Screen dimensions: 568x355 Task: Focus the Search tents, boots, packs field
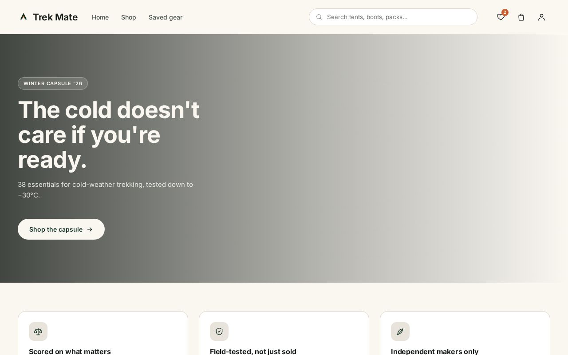click(393, 17)
